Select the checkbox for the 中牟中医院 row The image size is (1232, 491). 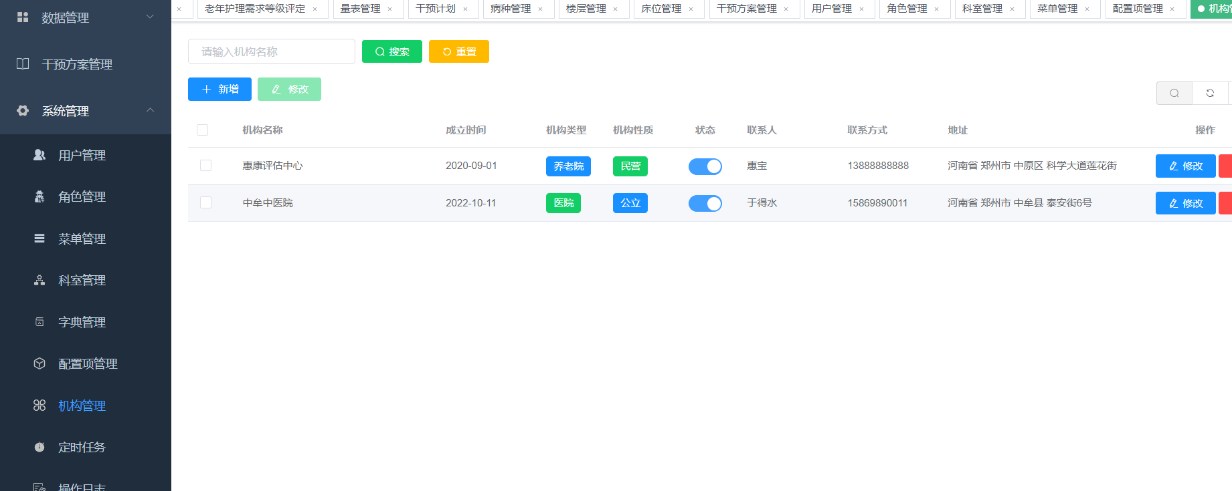click(x=205, y=202)
